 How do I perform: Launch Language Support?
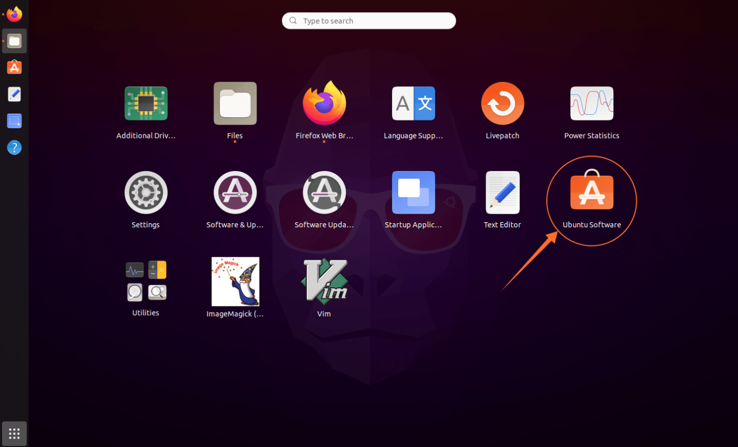click(x=413, y=103)
